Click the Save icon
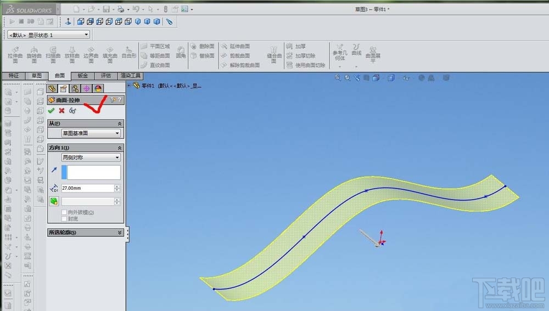 click(106, 9)
